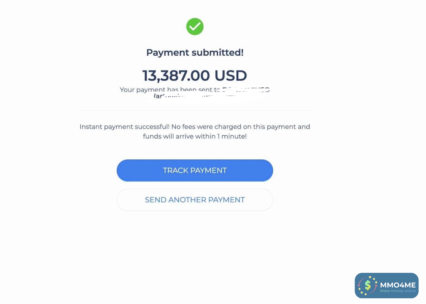Click the "Instant payment successful!" text
Image resolution: width=426 pixels, height=304 pixels.
click(124, 127)
